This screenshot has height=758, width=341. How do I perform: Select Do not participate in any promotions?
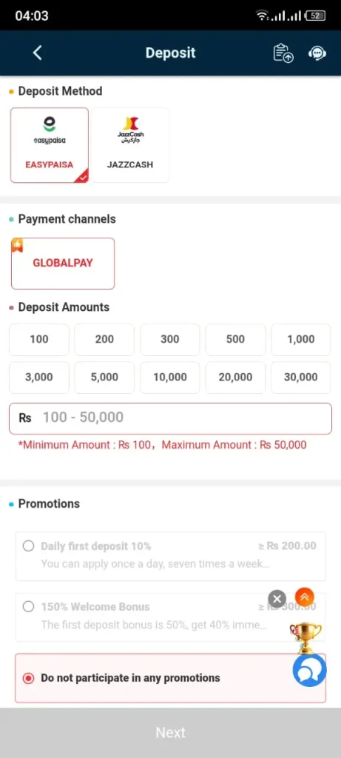(x=170, y=678)
